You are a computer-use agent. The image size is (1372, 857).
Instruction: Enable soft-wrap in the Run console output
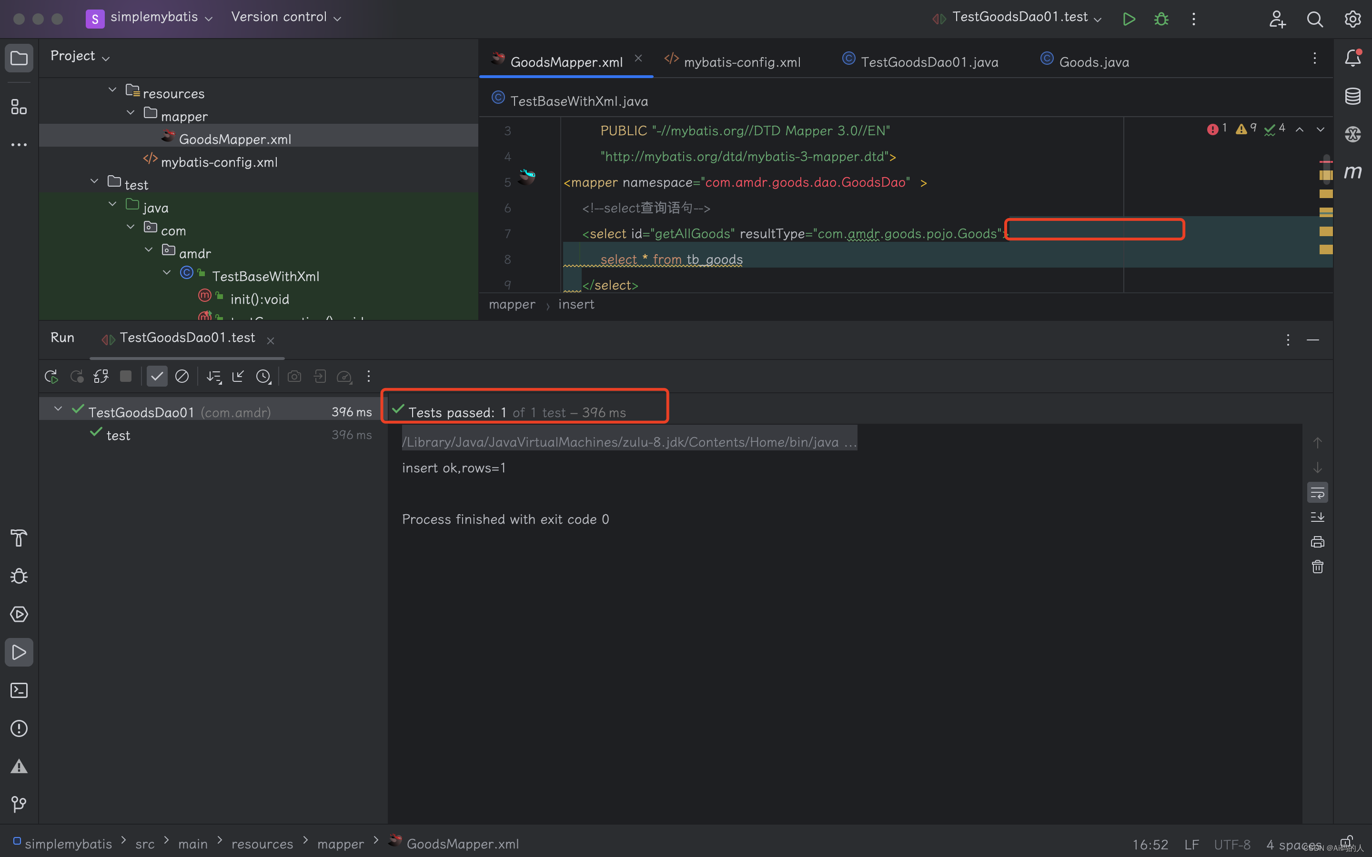tap(1318, 492)
